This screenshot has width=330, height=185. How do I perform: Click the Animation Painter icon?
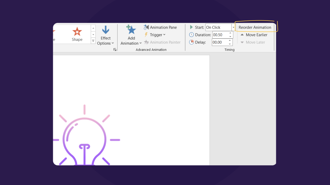point(147,42)
